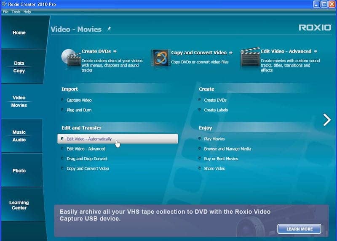Open the Tools menu
Viewport: 337px width, 241px height.
16,12
